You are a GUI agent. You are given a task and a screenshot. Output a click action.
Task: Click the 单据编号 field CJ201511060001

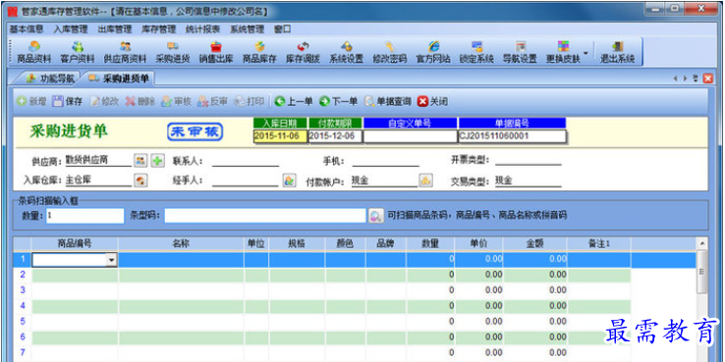pyautogui.click(x=512, y=136)
